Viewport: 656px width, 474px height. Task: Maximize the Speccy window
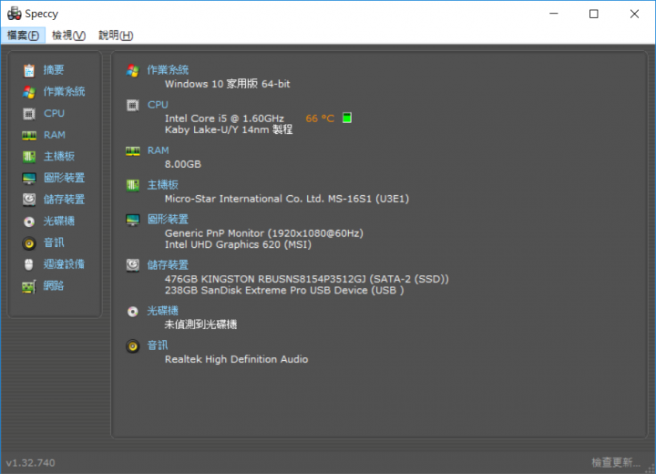pyautogui.click(x=594, y=14)
